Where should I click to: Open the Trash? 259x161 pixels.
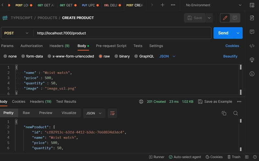(234, 157)
